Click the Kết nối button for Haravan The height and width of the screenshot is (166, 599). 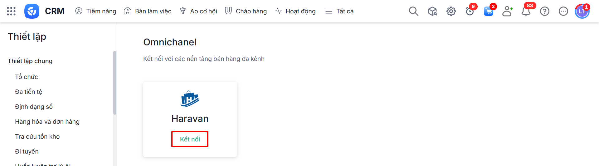190,139
